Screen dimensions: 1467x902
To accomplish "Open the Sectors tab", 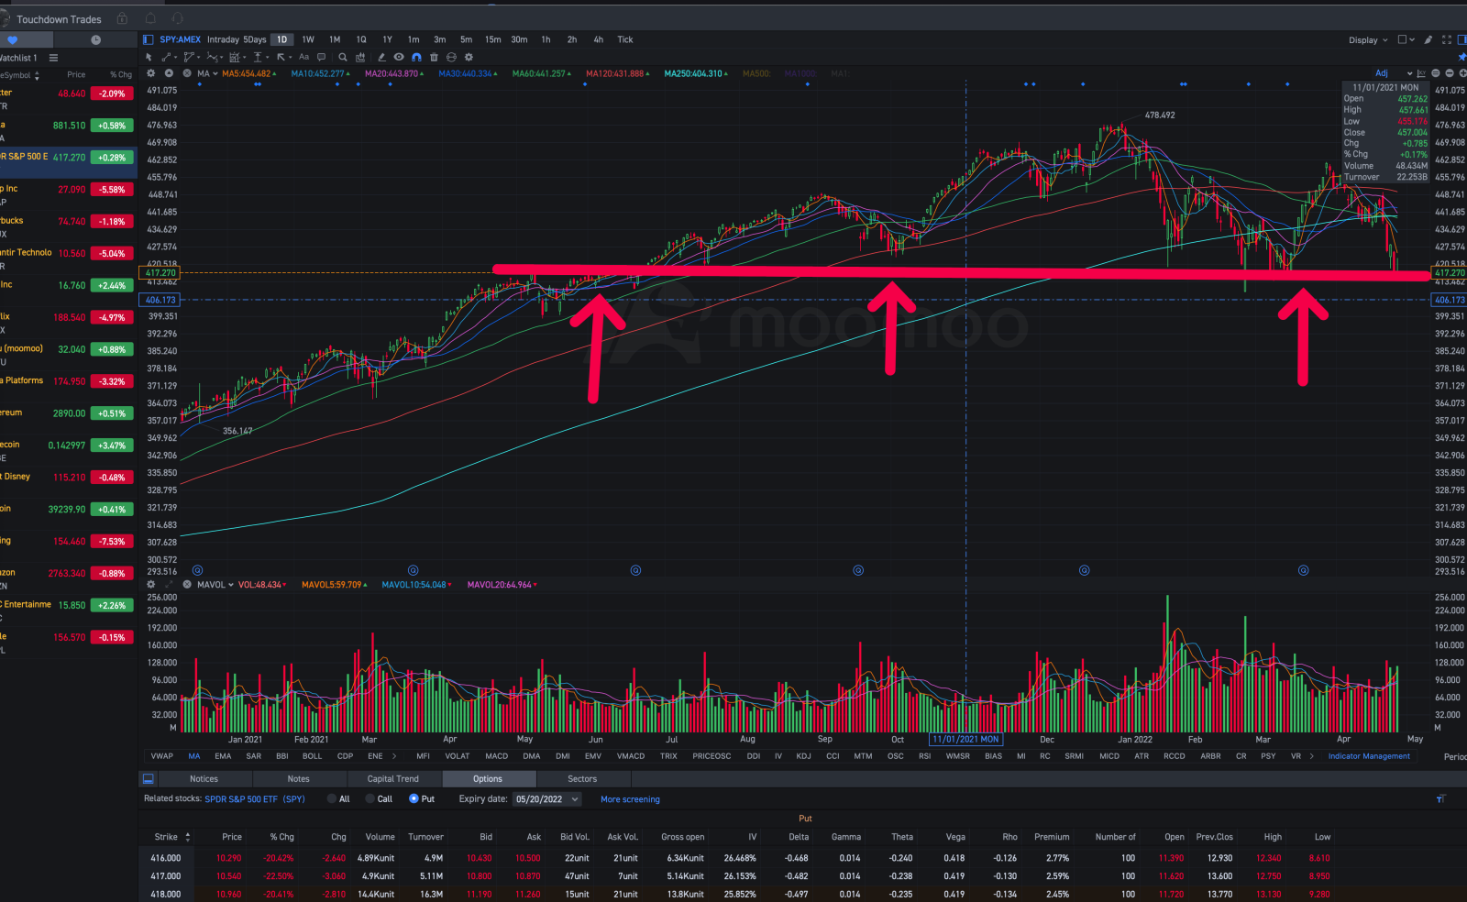I will point(582,779).
